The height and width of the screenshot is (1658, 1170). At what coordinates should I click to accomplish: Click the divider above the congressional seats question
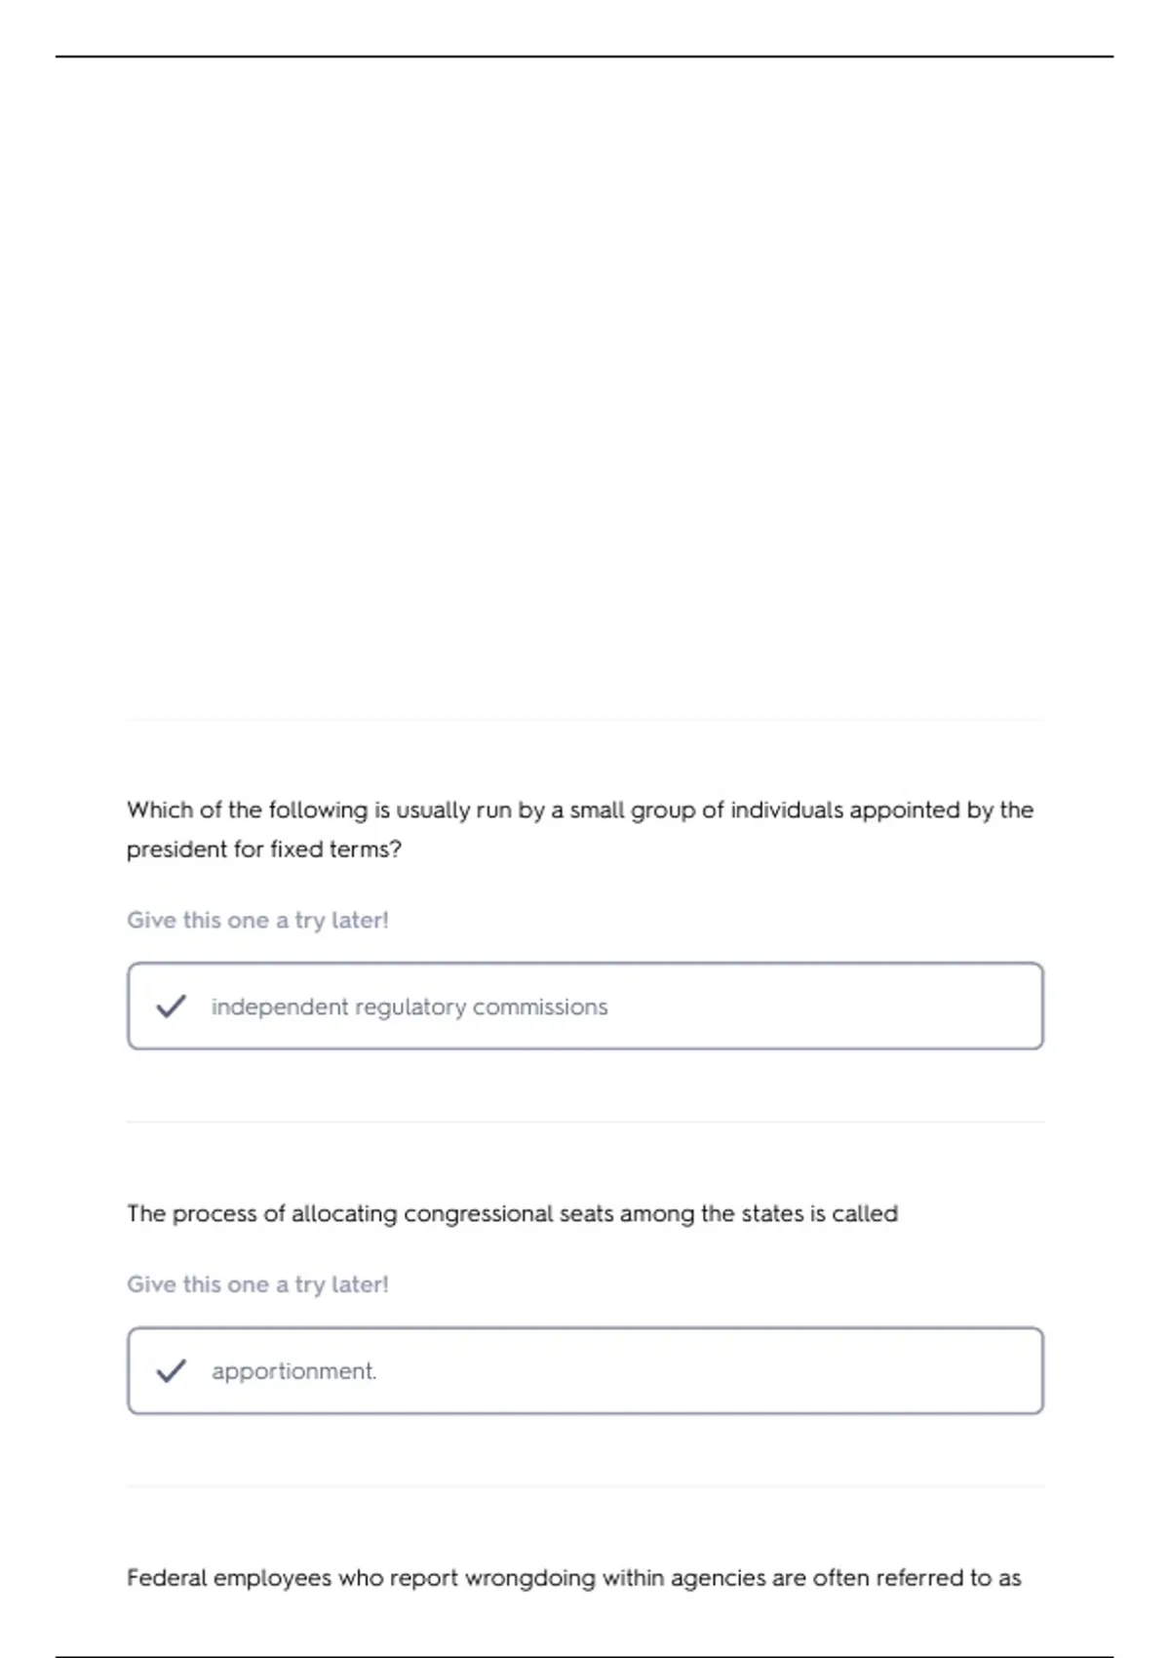coord(585,1122)
